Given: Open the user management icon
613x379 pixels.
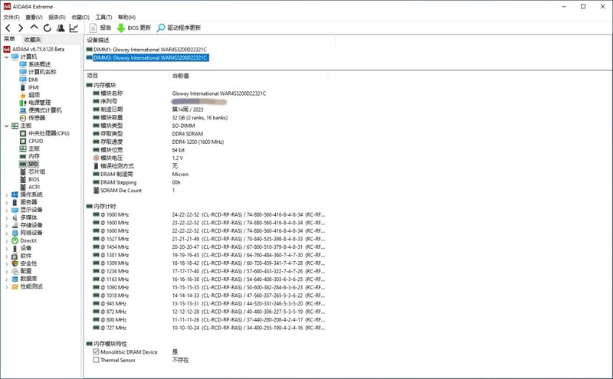Looking at the screenshot, I should [x=61, y=28].
